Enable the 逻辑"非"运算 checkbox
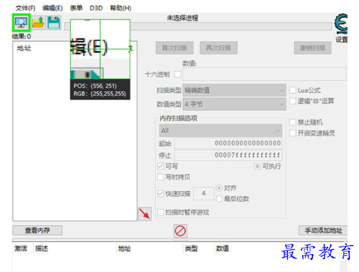359x272 pixels. click(x=292, y=101)
